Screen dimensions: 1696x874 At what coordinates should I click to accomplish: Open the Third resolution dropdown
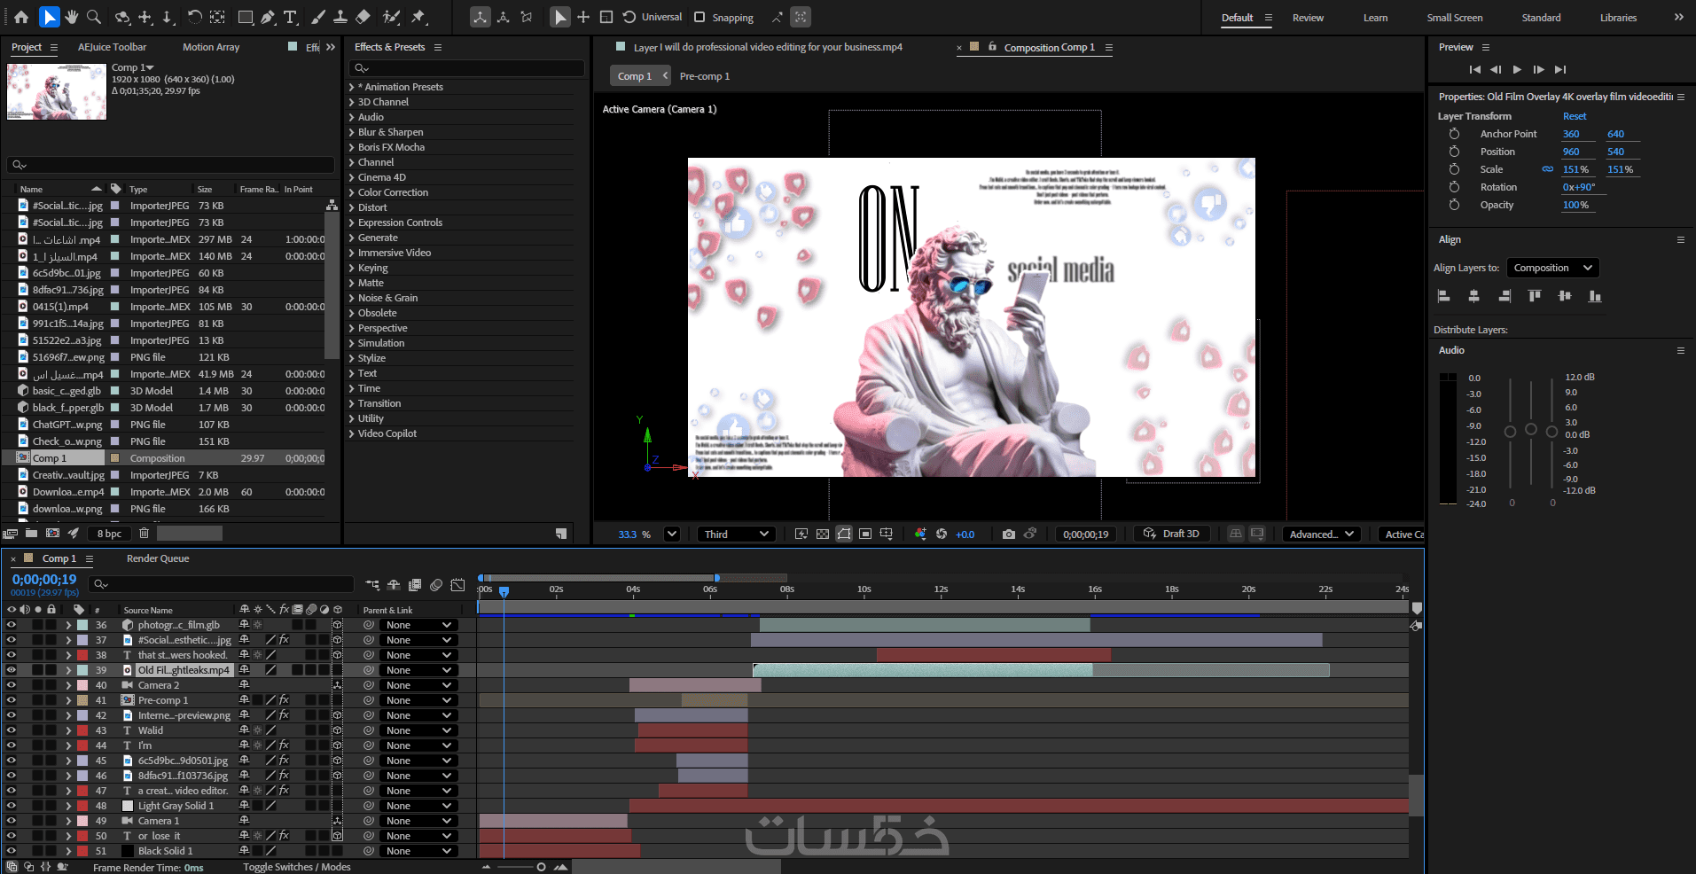736,535
